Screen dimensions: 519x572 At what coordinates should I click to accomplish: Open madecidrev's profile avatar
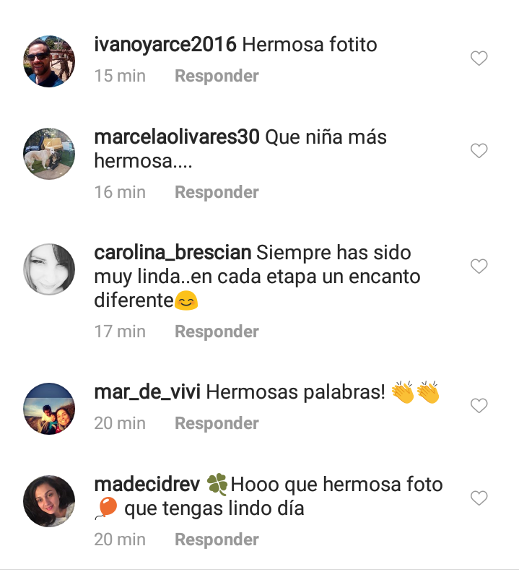tap(49, 501)
